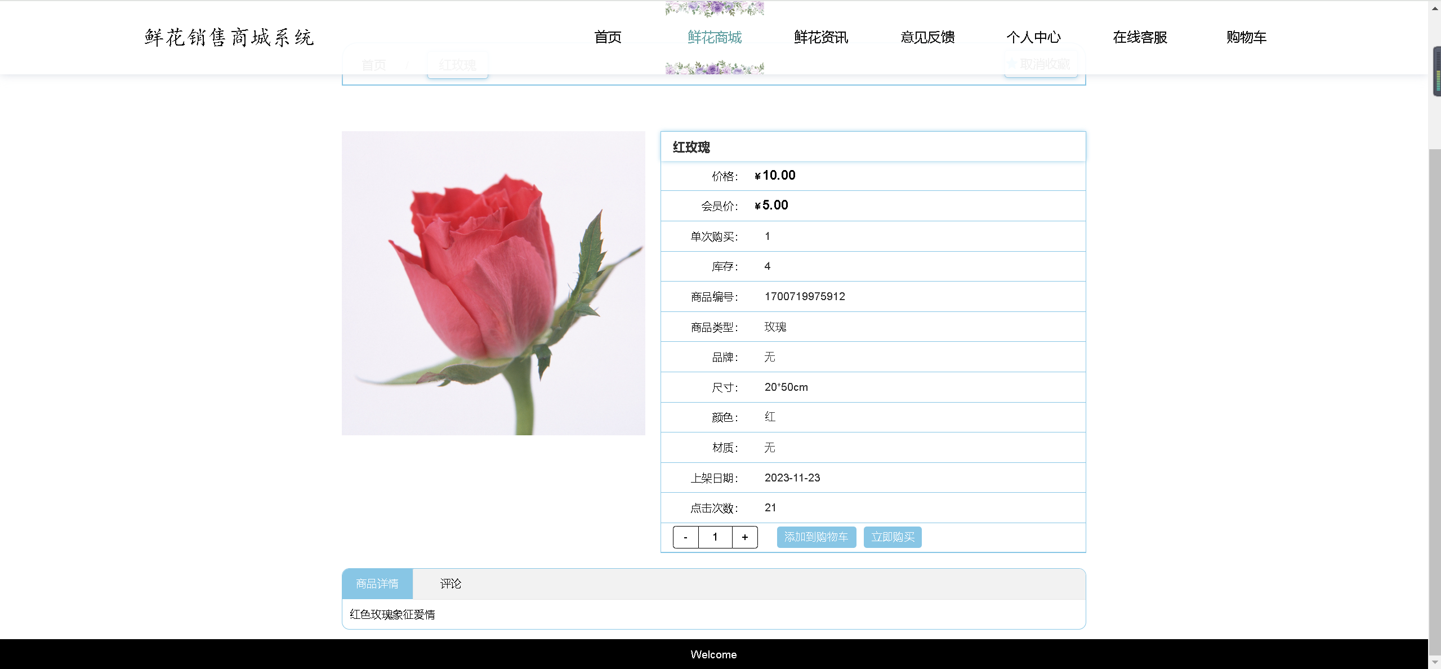
Task: Click the product title 红玫瑰
Action: point(691,148)
